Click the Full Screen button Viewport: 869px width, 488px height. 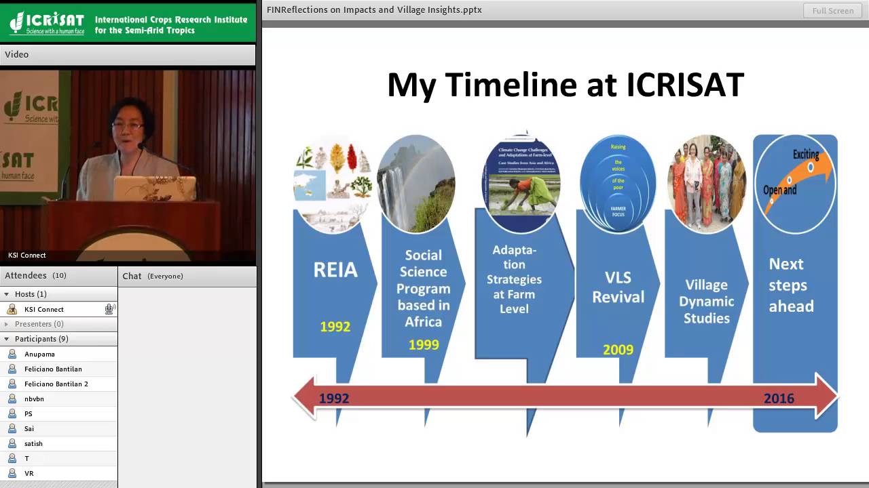(x=833, y=10)
